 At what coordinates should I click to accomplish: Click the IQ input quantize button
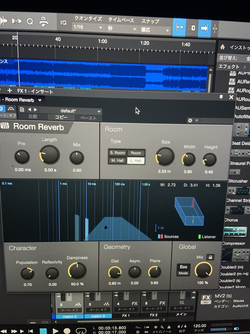pos(63,23)
